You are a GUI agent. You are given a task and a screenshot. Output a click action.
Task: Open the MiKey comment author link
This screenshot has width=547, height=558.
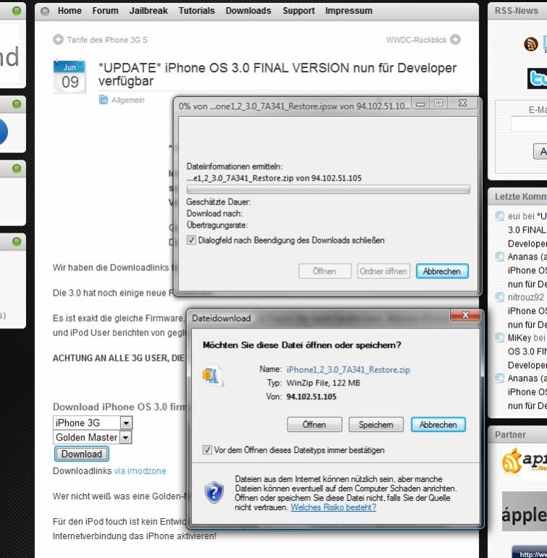(519, 338)
